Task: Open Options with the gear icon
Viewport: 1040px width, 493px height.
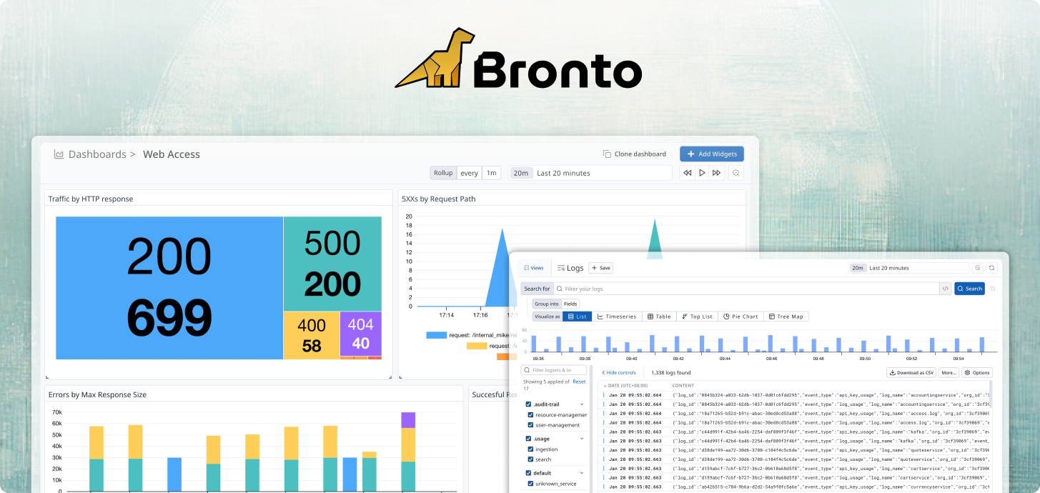Action: click(976, 373)
